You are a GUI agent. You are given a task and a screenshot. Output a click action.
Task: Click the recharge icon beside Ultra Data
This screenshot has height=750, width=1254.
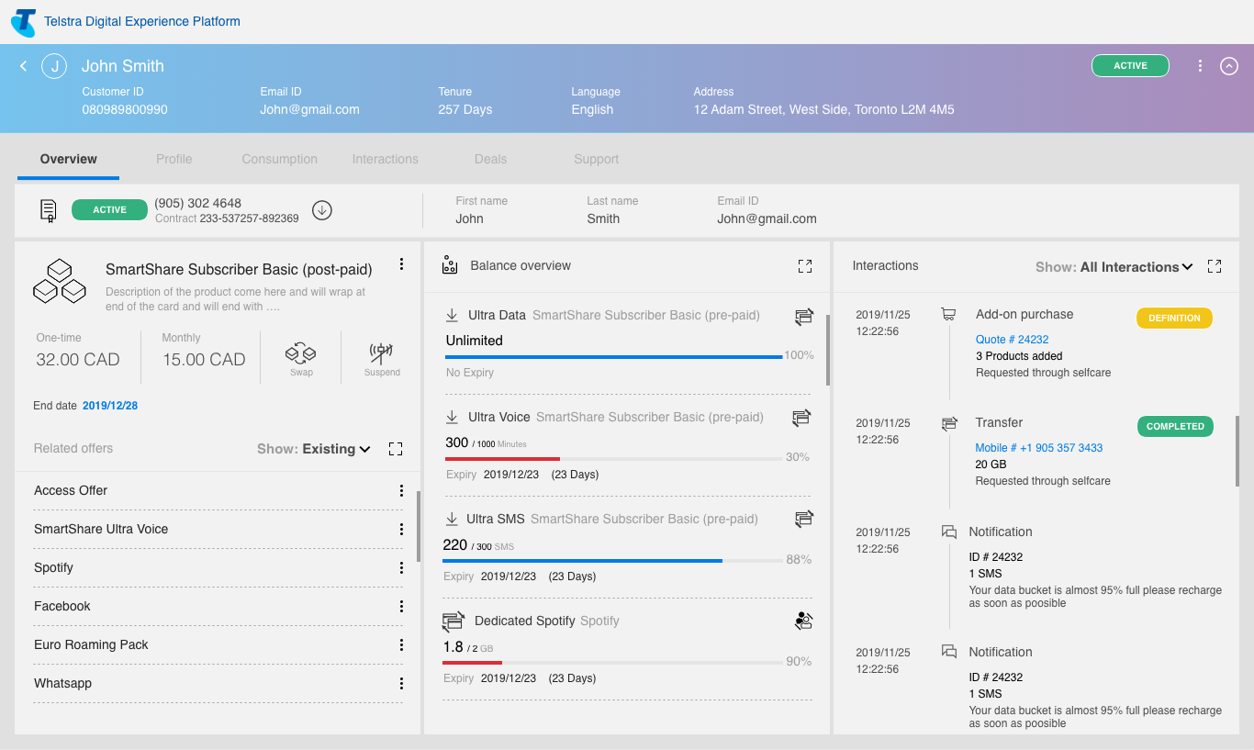tap(803, 316)
